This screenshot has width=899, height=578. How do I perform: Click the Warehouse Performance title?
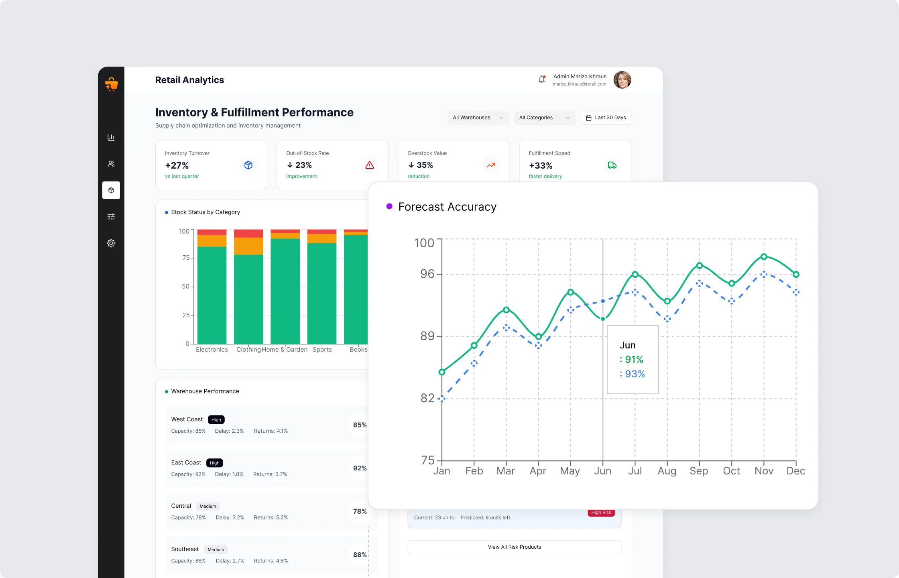click(205, 391)
